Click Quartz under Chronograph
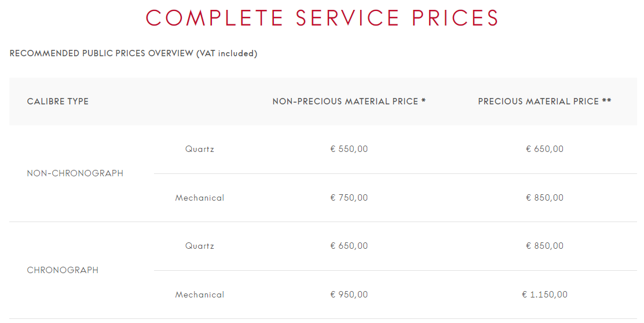Screen dimensions: 644x323 (x=200, y=246)
